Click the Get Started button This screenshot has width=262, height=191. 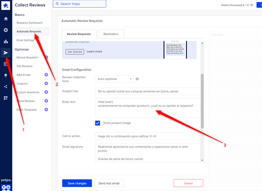tap(75, 52)
